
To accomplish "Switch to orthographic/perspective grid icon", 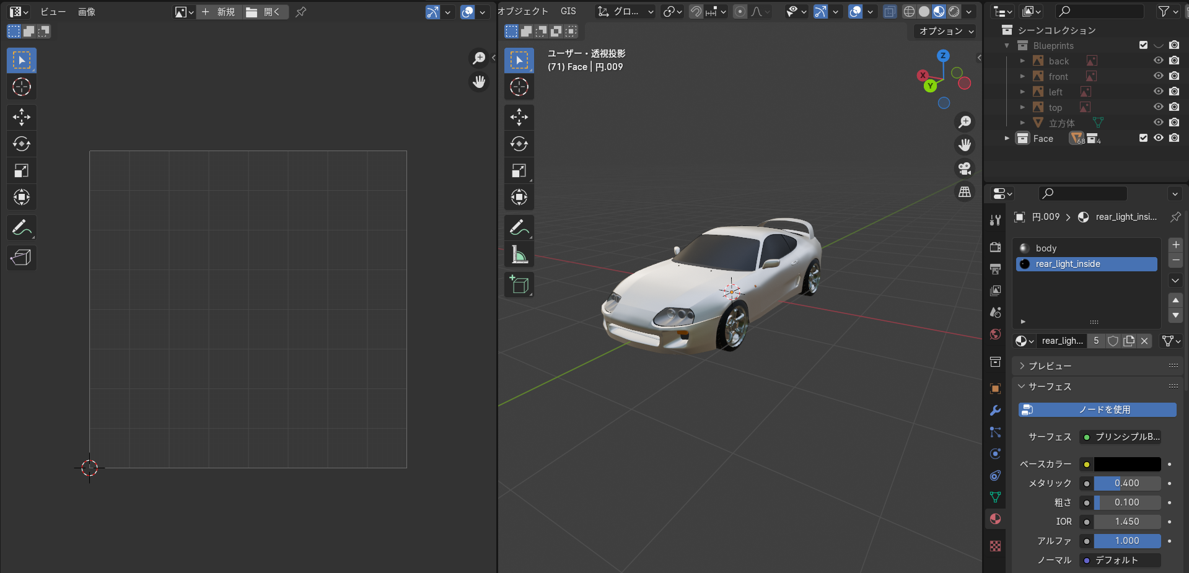I will (965, 192).
